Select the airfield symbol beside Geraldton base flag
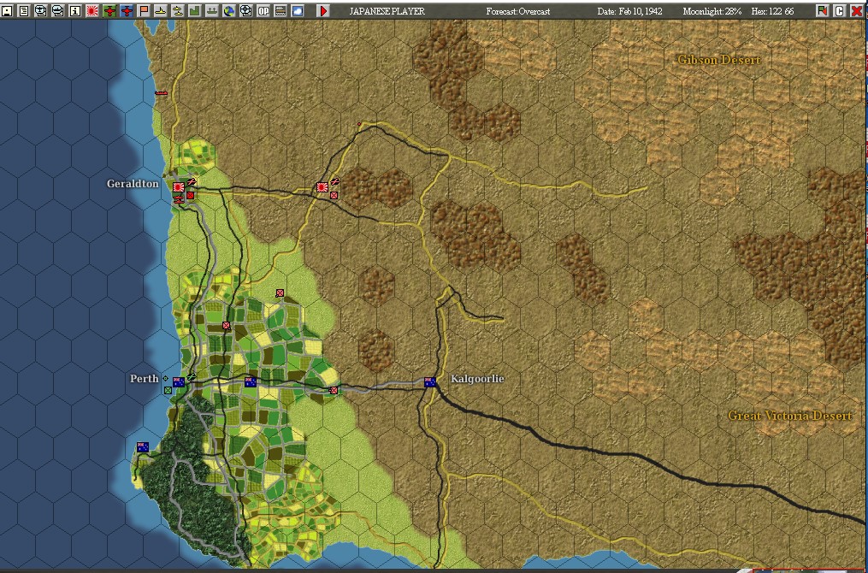Image resolution: width=868 pixels, height=573 pixels. tap(191, 181)
